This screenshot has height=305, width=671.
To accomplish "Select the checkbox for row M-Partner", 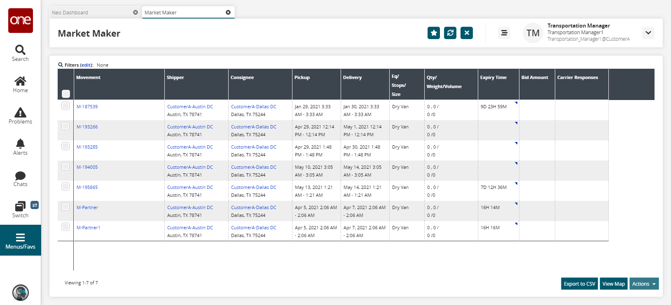I will point(65,207).
